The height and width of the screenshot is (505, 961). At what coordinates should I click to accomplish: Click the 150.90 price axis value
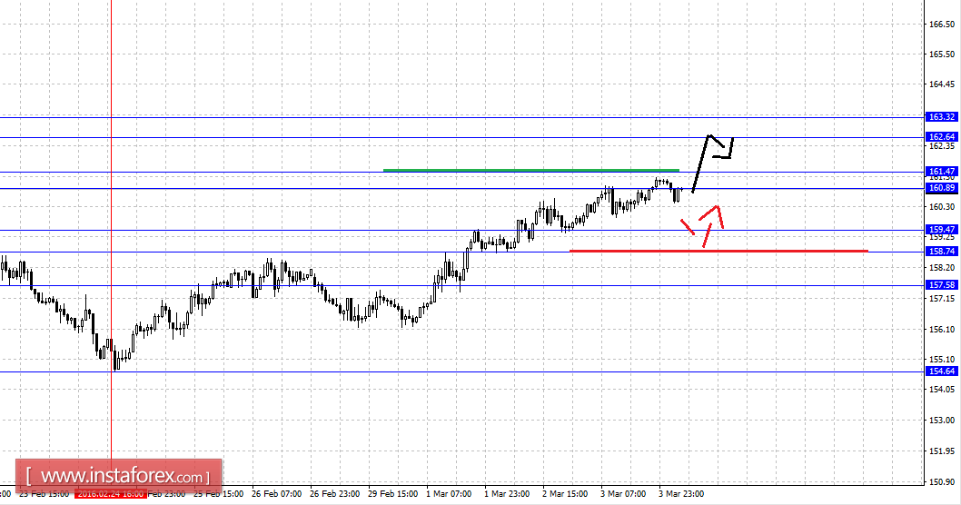(x=942, y=481)
